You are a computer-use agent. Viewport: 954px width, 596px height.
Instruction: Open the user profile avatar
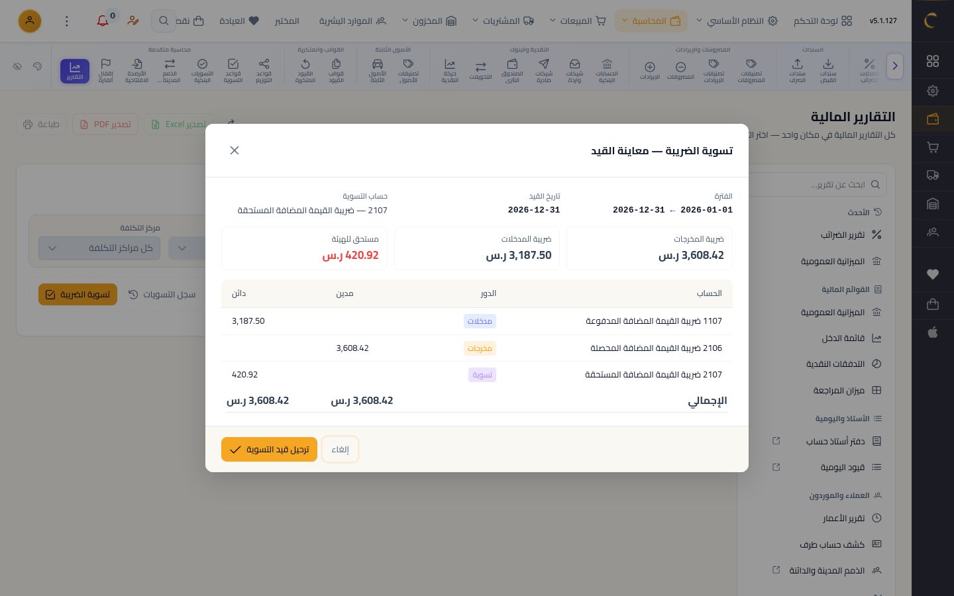coord(30,21)
